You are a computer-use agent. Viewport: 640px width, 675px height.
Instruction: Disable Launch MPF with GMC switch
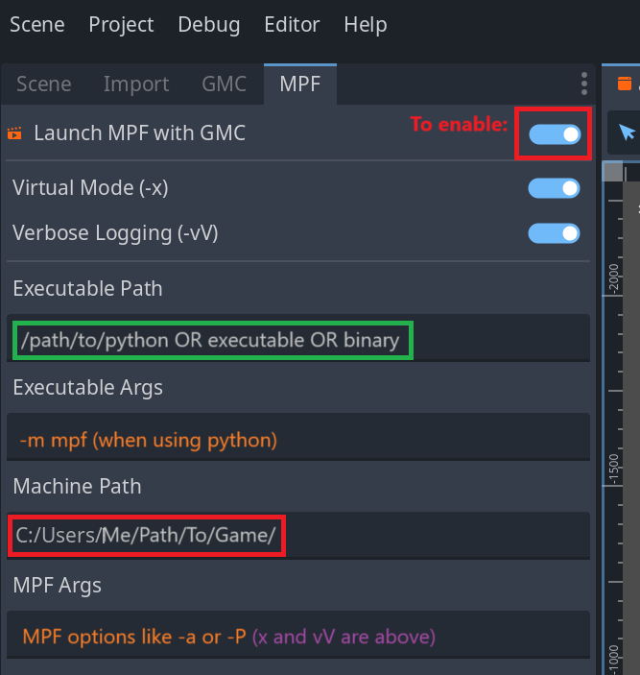[x=555, y=134]
